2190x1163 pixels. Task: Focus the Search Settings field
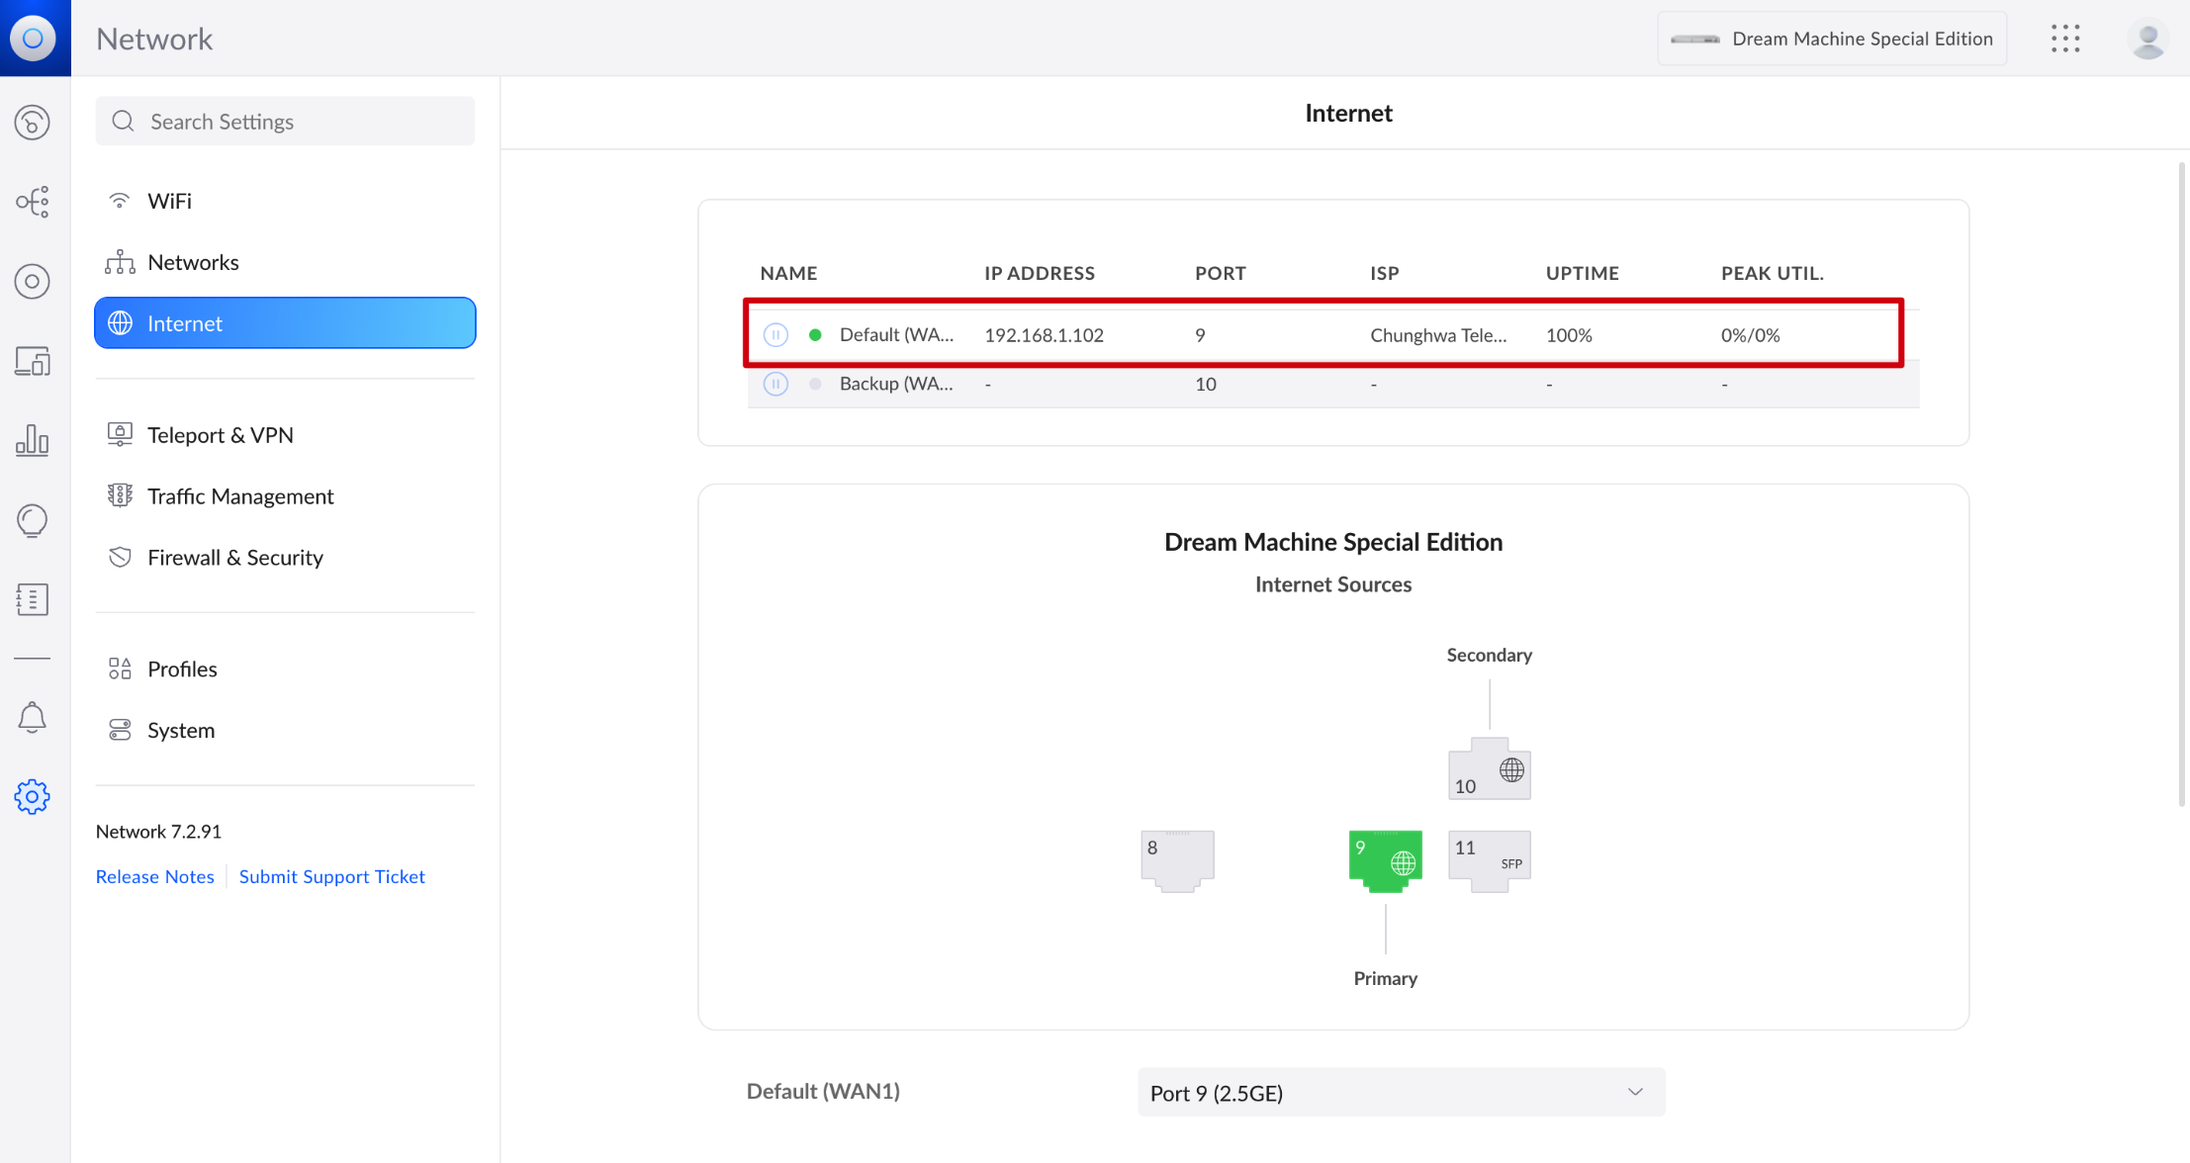point(285,122)
